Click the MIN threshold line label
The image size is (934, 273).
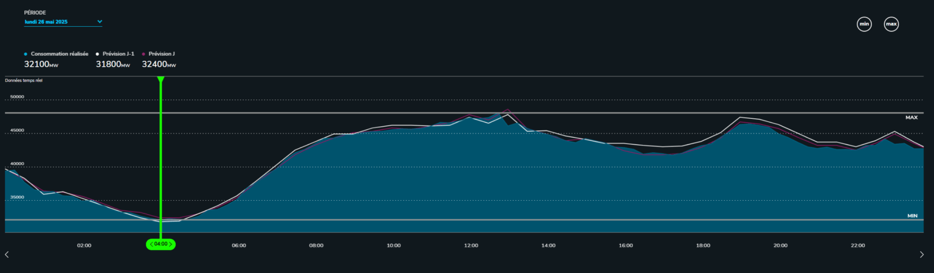point(912,215)
